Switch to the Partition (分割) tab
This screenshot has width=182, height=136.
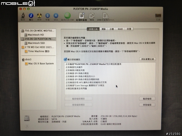[x=112, y=29]
